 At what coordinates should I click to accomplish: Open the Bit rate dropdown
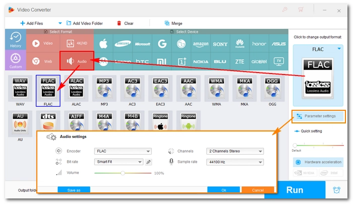click(x=119, y=162)
